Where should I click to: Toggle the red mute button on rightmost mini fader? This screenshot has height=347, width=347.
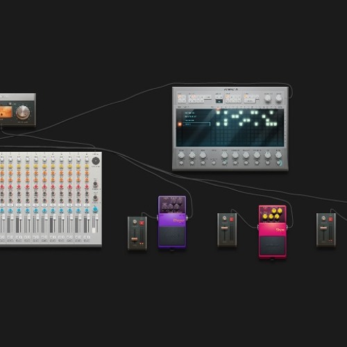tap(330, 219)
